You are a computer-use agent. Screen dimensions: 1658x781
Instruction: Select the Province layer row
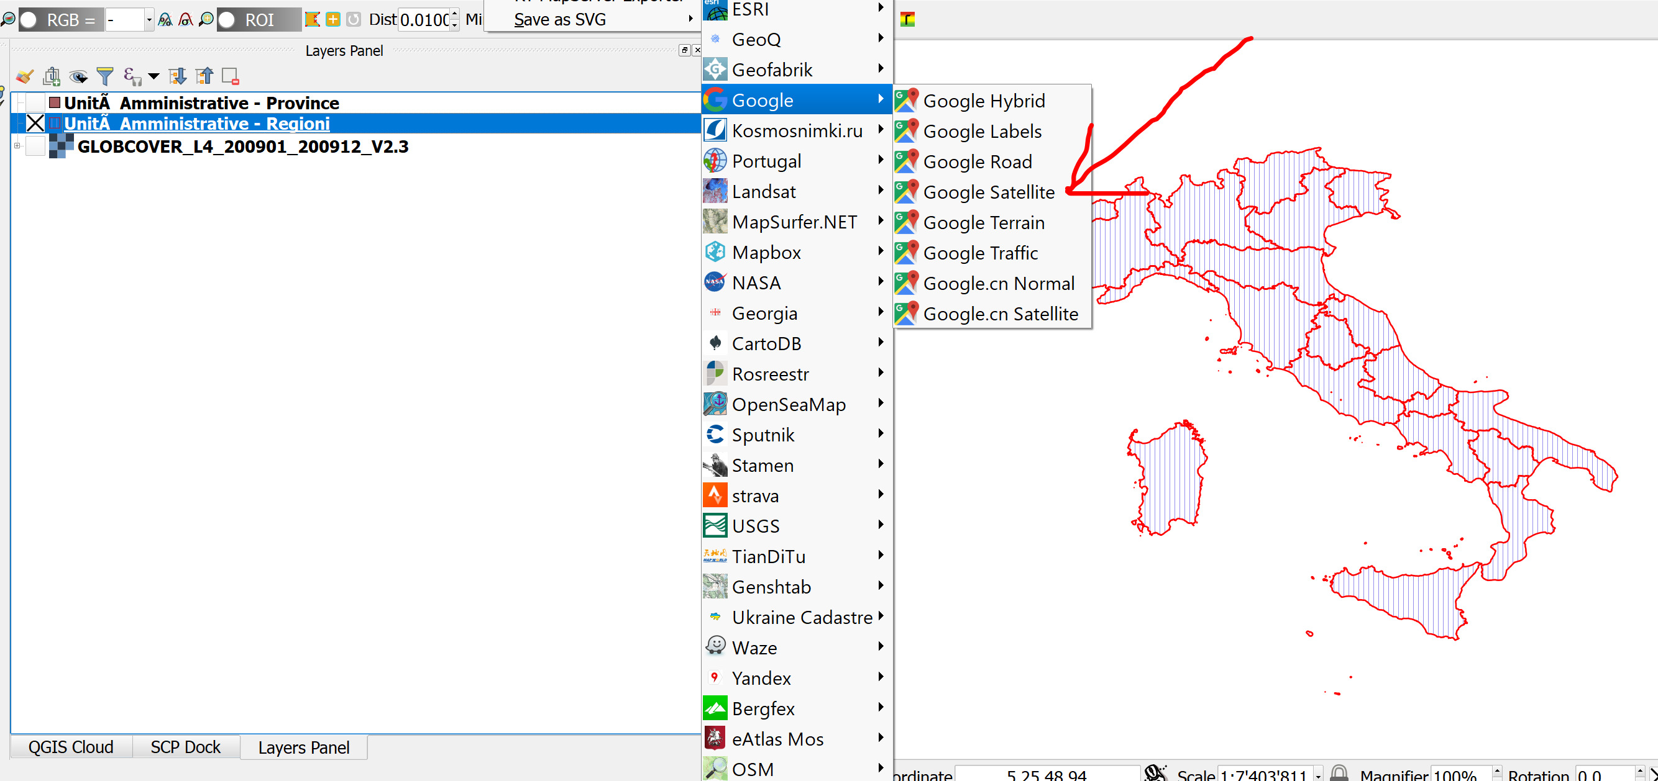355,102
